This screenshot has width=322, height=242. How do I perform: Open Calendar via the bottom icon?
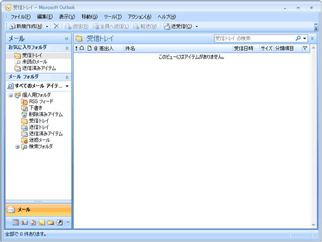pyautogui.click(x=16, y=222)
